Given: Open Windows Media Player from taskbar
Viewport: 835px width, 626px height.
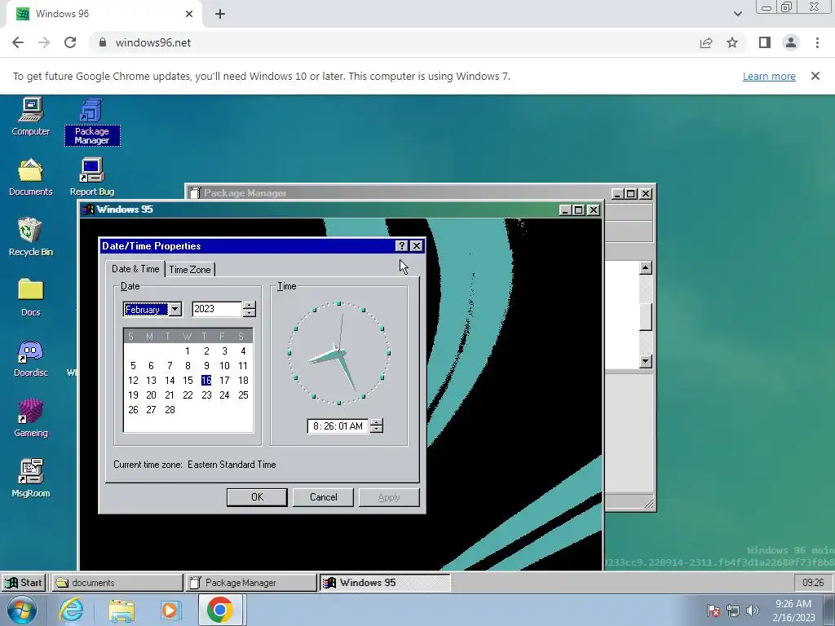Looking at the screenshot, I should 170,610.
